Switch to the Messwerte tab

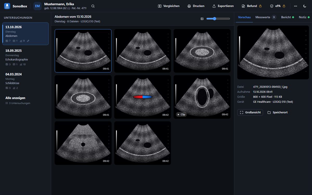tap(265, 17)
